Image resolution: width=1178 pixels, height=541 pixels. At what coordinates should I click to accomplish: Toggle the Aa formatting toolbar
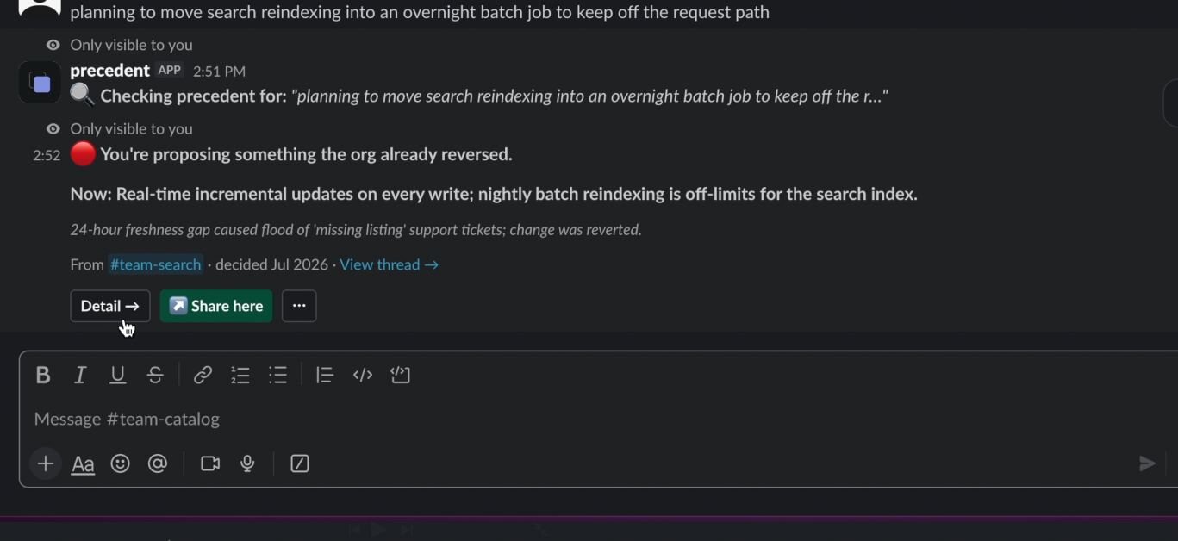[83, 464]
